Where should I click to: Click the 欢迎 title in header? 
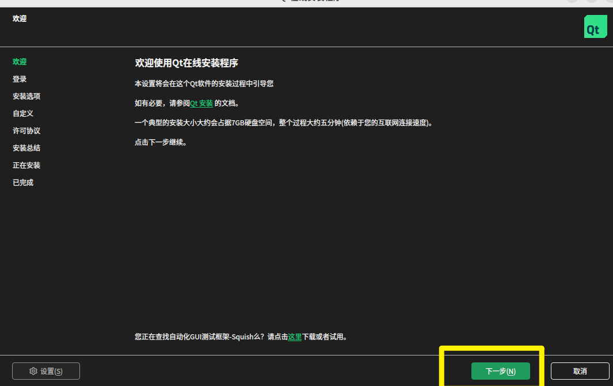click(20, 18)
